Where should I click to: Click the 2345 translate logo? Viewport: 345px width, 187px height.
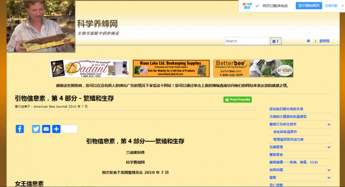(x=247, y=6)
